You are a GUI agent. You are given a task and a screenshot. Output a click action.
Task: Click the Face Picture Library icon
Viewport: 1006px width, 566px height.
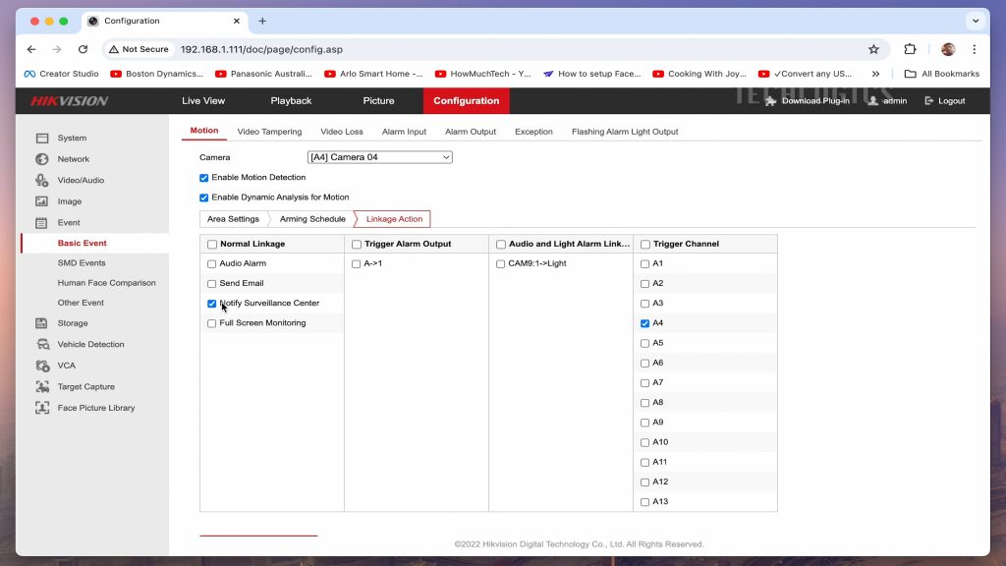coord(42,408)
